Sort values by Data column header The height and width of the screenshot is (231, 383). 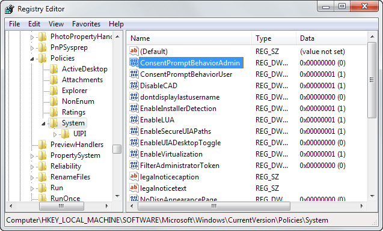pos(331,38)
